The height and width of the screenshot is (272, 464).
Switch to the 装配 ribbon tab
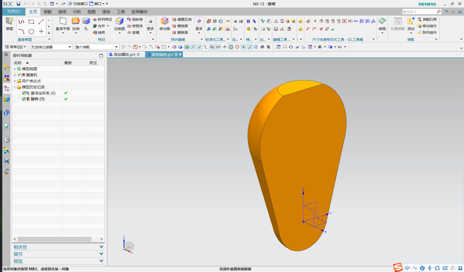coord(48,12)
